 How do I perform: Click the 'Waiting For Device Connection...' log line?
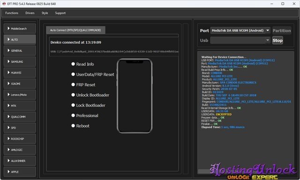click(224, 57)
